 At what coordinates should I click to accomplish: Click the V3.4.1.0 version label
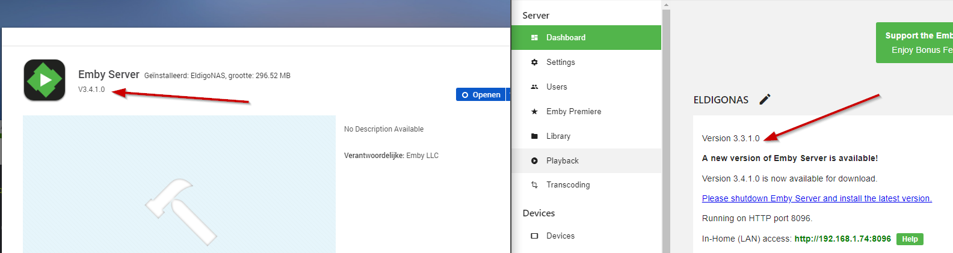(91, 90)
